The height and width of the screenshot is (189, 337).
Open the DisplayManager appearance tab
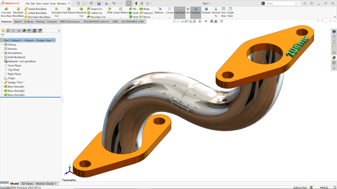(x=24, y=31)
